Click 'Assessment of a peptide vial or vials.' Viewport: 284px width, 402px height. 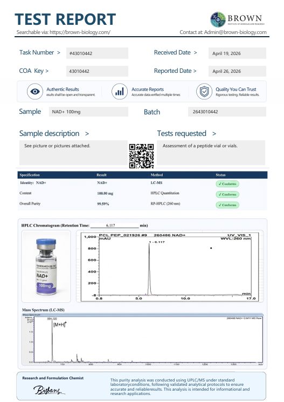pos(200,146)
